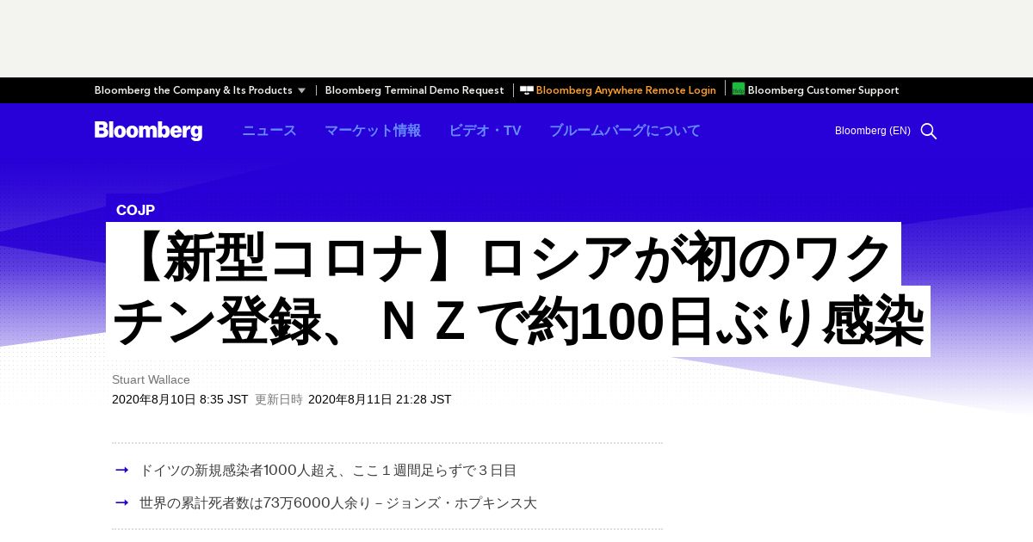Click the Bloomberg logo

point(148,131)
